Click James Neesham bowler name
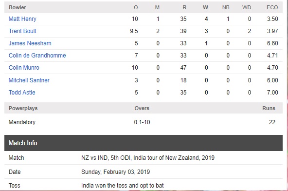288x191 pixels. (30, 43)
